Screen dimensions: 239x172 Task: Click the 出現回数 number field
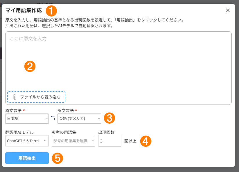click(x=110, y=141)
